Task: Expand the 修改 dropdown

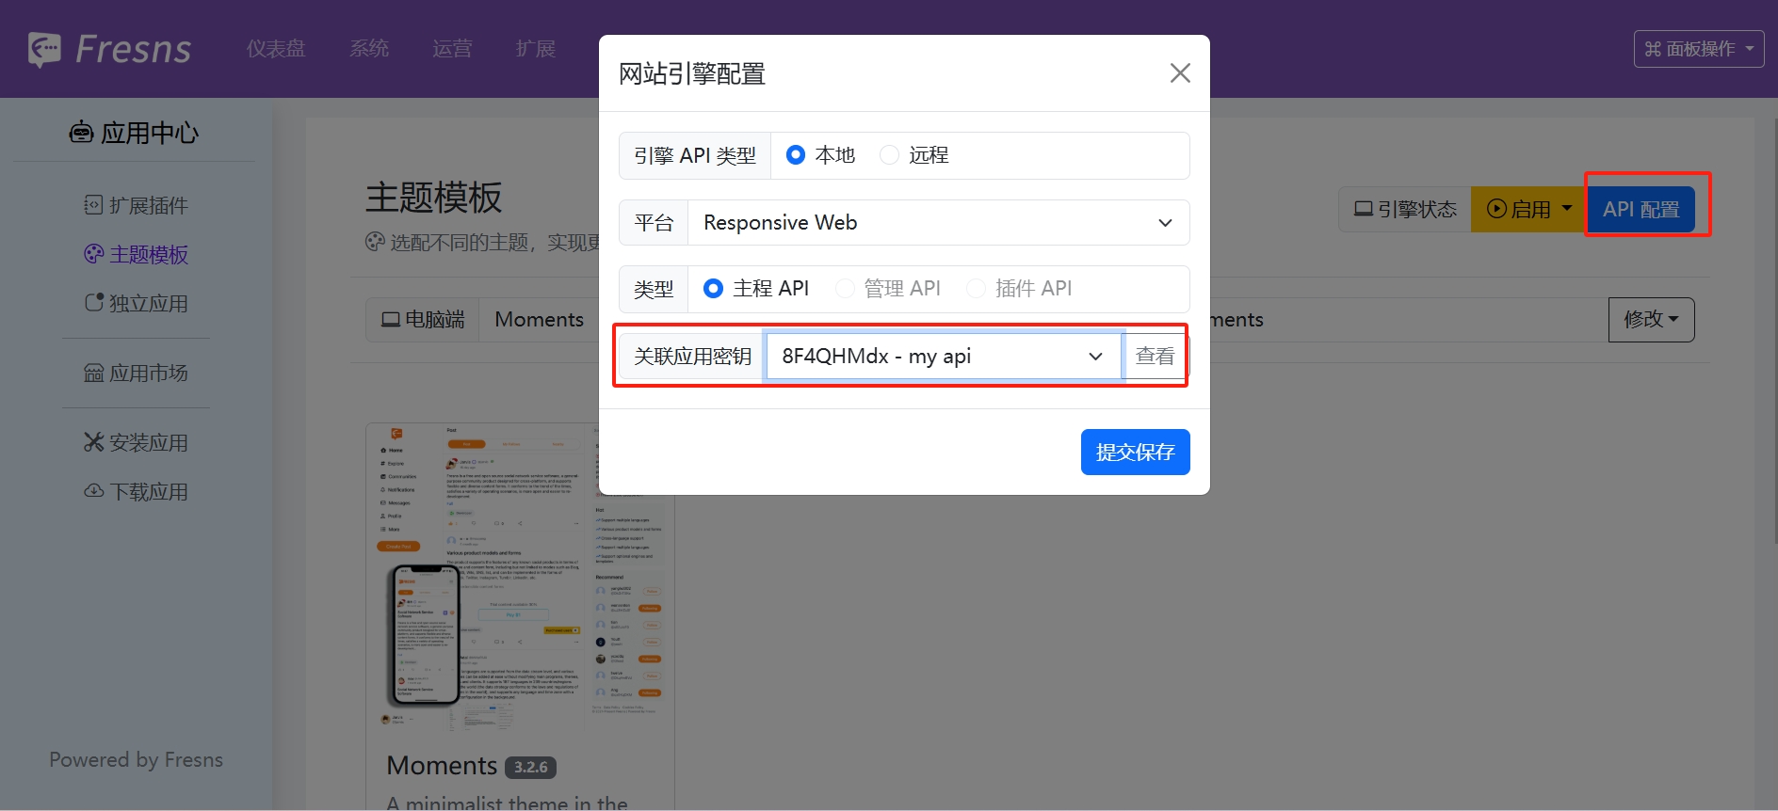Action: pyautogui.click(x=1651, y=320)
